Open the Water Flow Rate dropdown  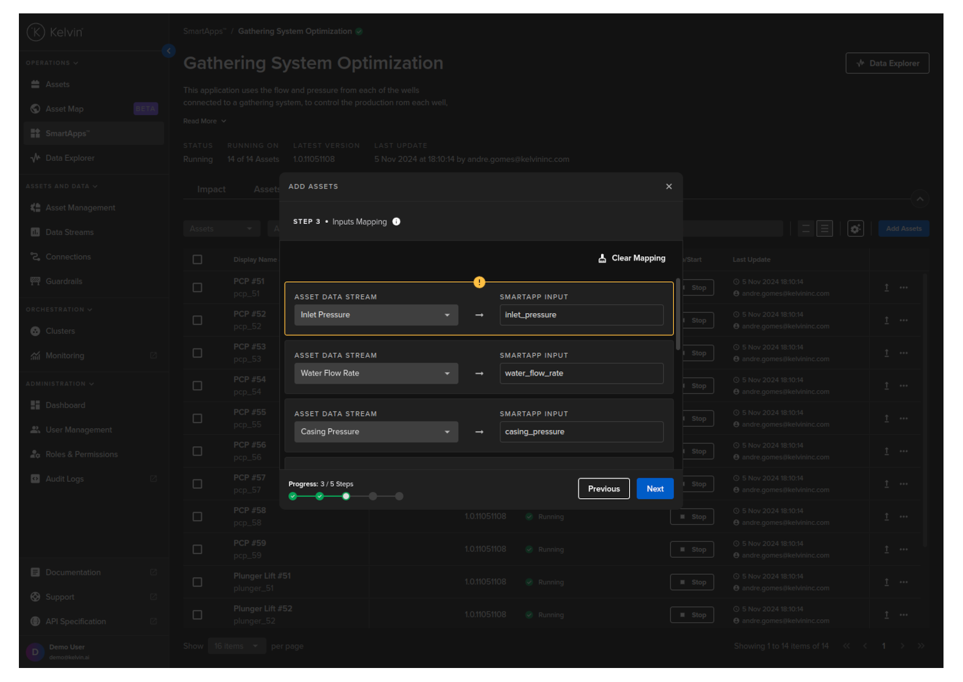(x=375, y=373)
